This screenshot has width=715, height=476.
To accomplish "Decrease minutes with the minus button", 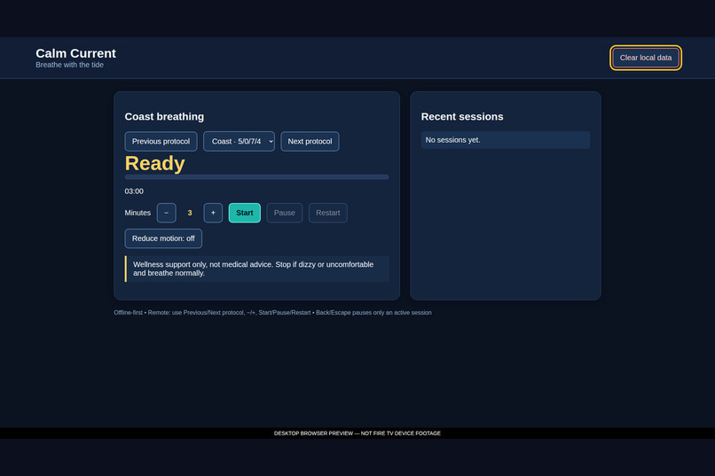I will tap(167, 213).
